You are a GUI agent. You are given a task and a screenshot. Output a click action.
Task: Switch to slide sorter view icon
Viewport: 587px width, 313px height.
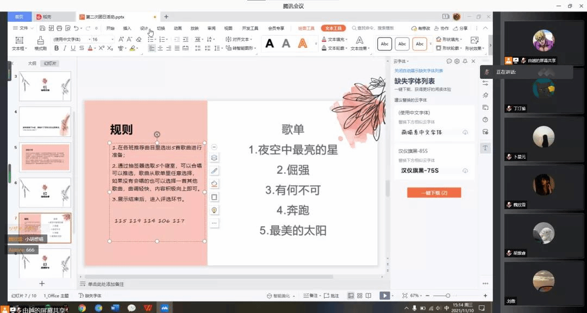coord(359,296)
